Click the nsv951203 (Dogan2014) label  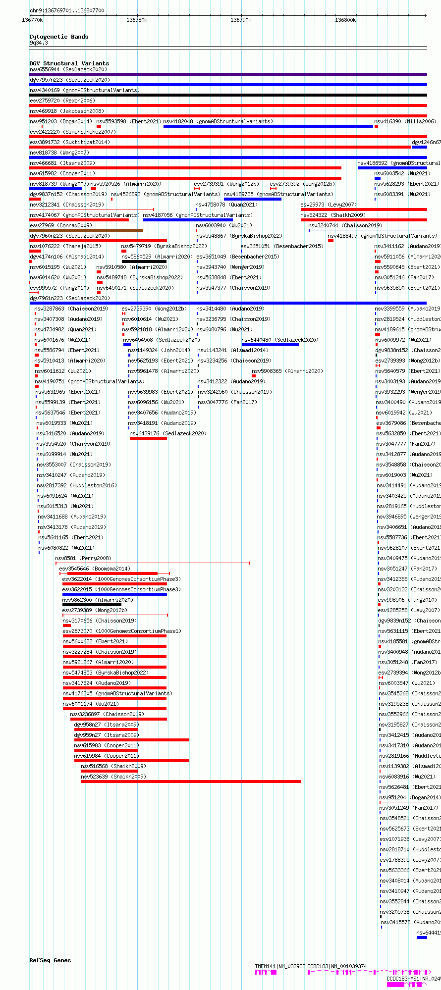click(x=61, y=121)
